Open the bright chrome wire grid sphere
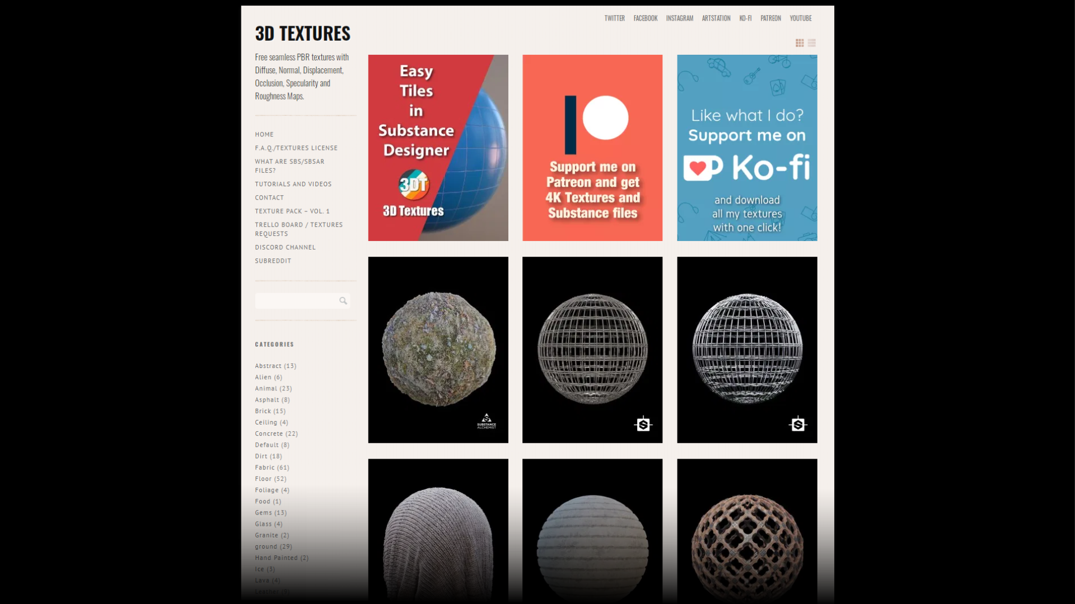Viewport: 1075px width, 604px height. click(747, 350)
